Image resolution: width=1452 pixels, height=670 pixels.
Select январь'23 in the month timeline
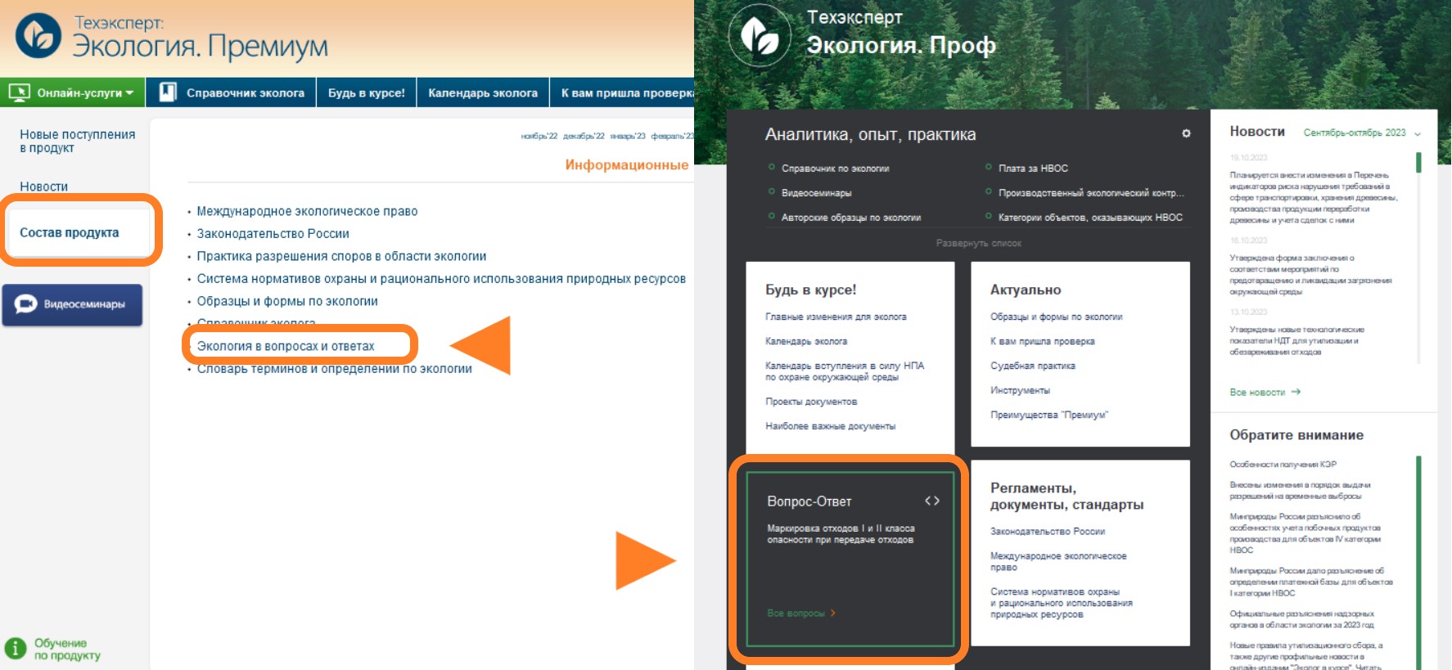(x=628, y=136)
